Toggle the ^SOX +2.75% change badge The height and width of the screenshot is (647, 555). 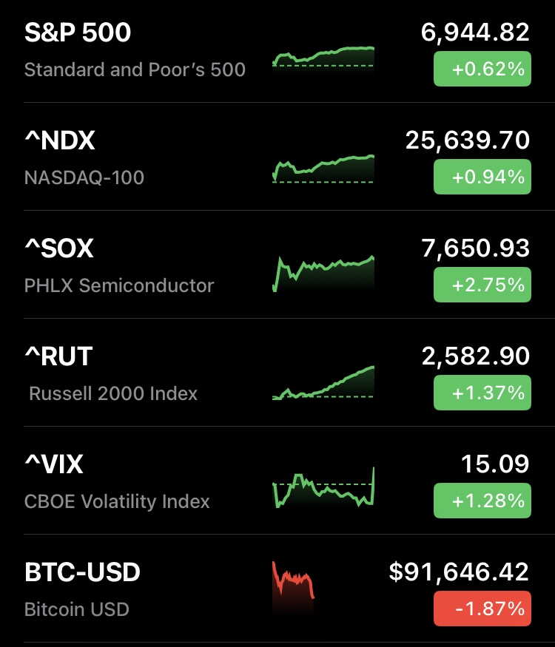point(482,285)
